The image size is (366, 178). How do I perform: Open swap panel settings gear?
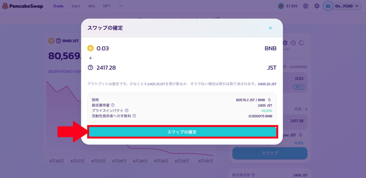(x=285, y=43)
